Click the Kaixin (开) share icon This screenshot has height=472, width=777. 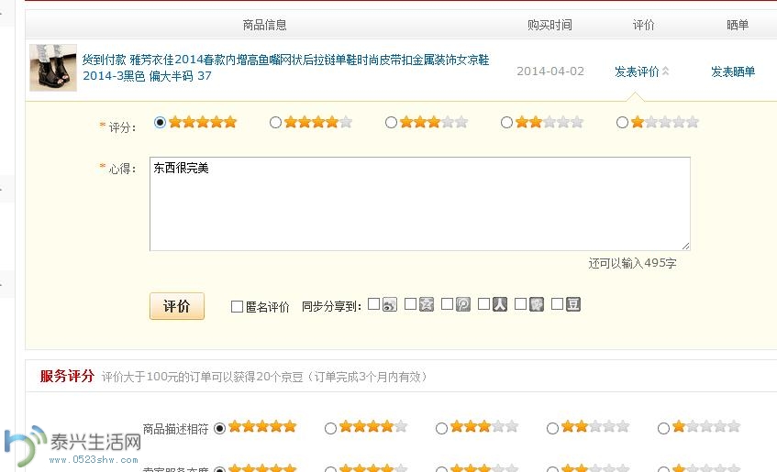(x=427, y=305)
